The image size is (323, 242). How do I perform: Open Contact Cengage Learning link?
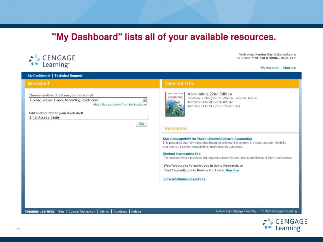click(x=279, y=211)
